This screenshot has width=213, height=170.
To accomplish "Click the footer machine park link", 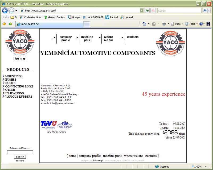I will click(112, 156).
